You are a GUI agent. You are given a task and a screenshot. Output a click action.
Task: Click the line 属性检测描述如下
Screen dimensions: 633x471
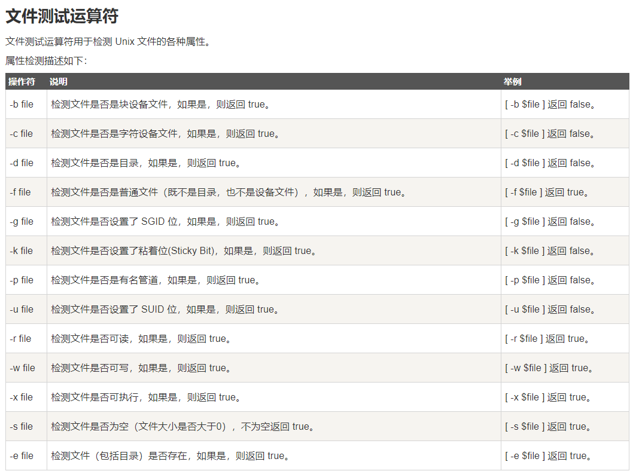[46, 61]
